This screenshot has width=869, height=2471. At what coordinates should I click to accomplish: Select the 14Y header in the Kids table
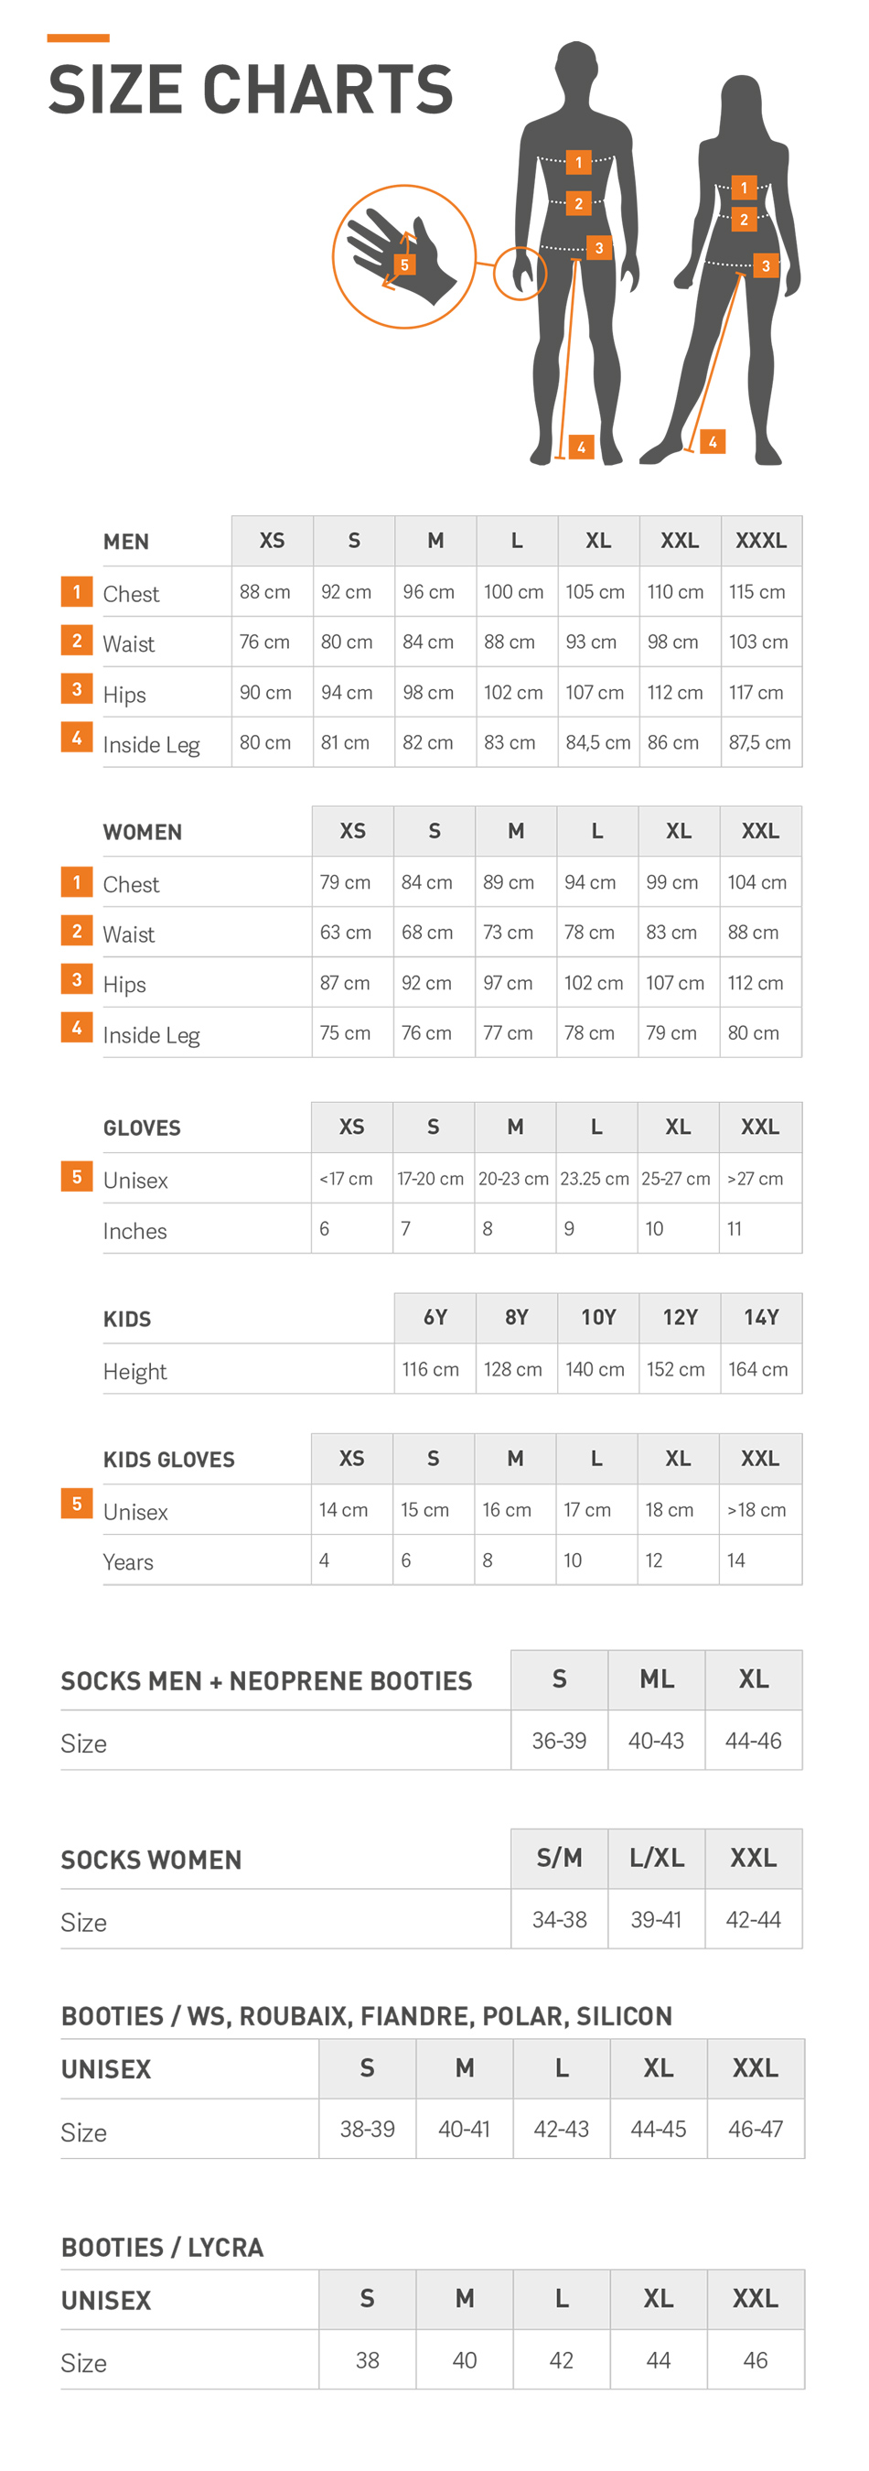[761, 1317]
